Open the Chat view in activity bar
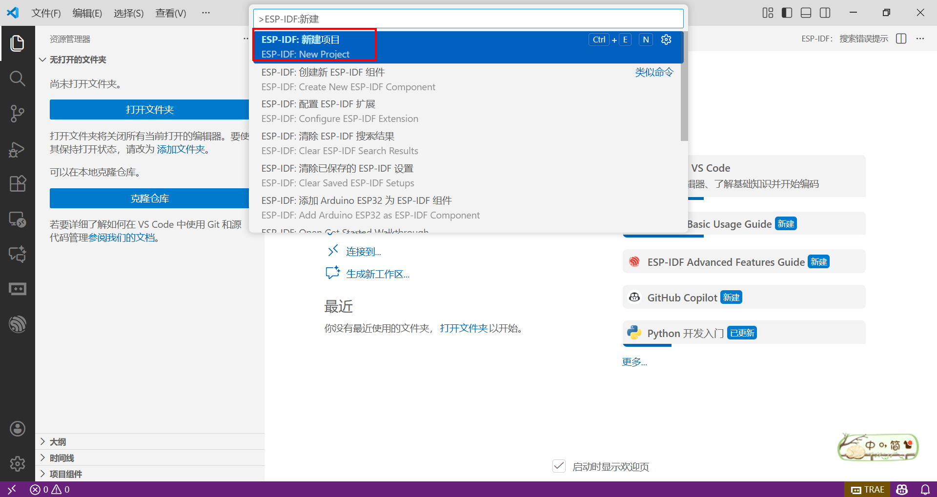 tap(18, 254)
